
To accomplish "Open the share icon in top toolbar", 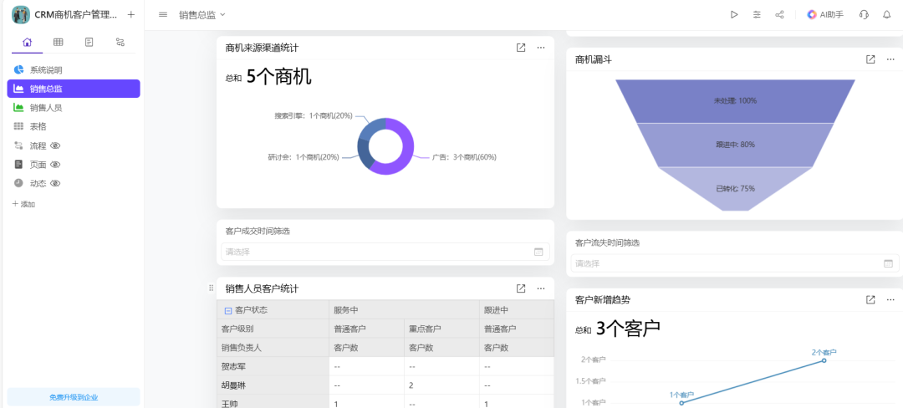I will [779, 15].
